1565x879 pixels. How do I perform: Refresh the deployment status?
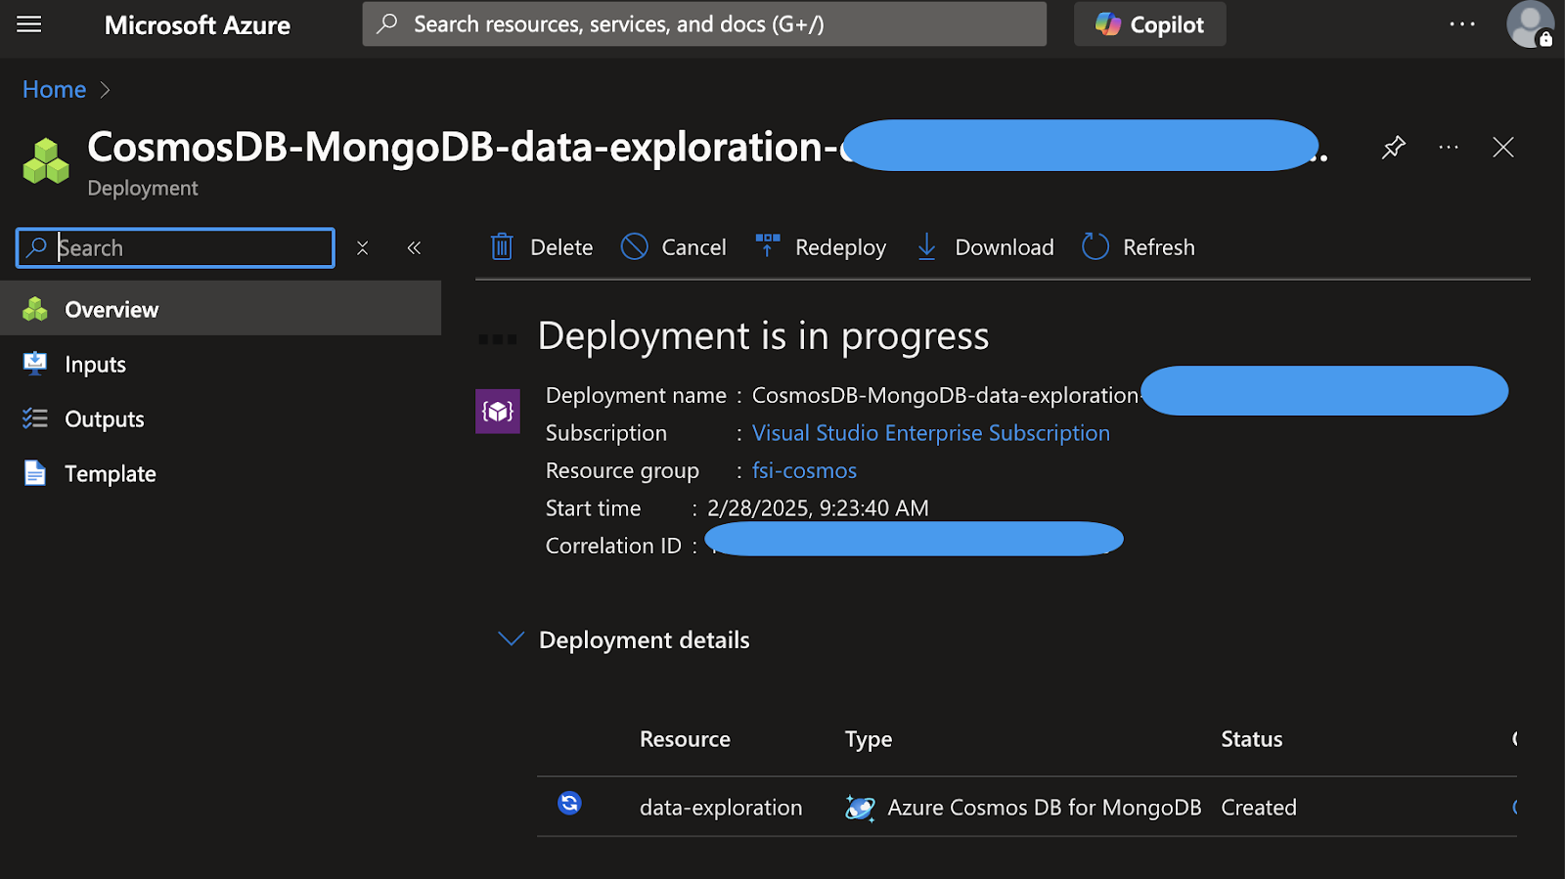[x=1139, y=247]
